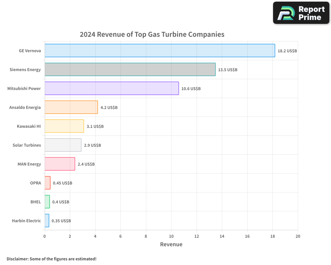This screenshot has height=265, width=331.
Task: Select the 13.5 US$B value label
Action: pos(228,70)
